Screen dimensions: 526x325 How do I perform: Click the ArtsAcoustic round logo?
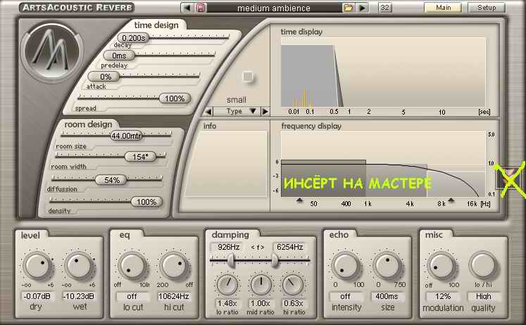click(52, 53)
